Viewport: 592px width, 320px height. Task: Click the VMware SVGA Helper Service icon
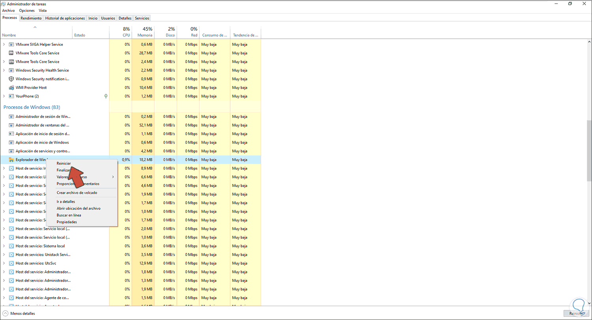(x=11, y=45)
